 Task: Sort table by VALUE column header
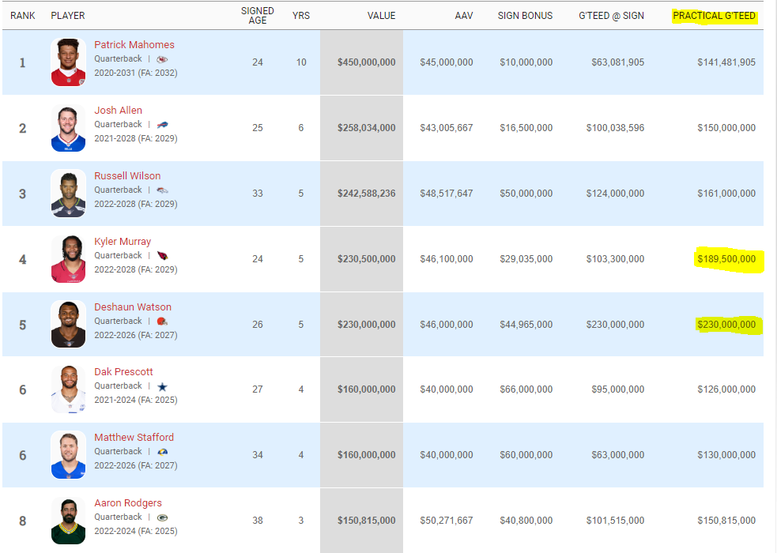381,16
